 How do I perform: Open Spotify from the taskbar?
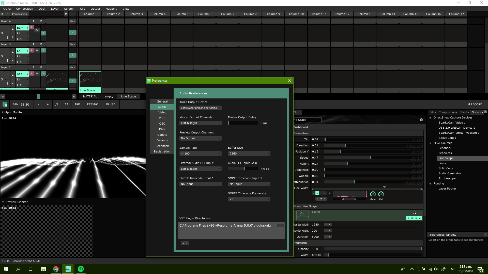[81, 269]
